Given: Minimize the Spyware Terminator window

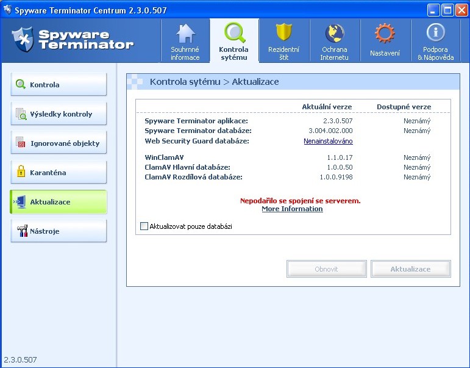Looking at the screenshot, I should click(433, 10).
